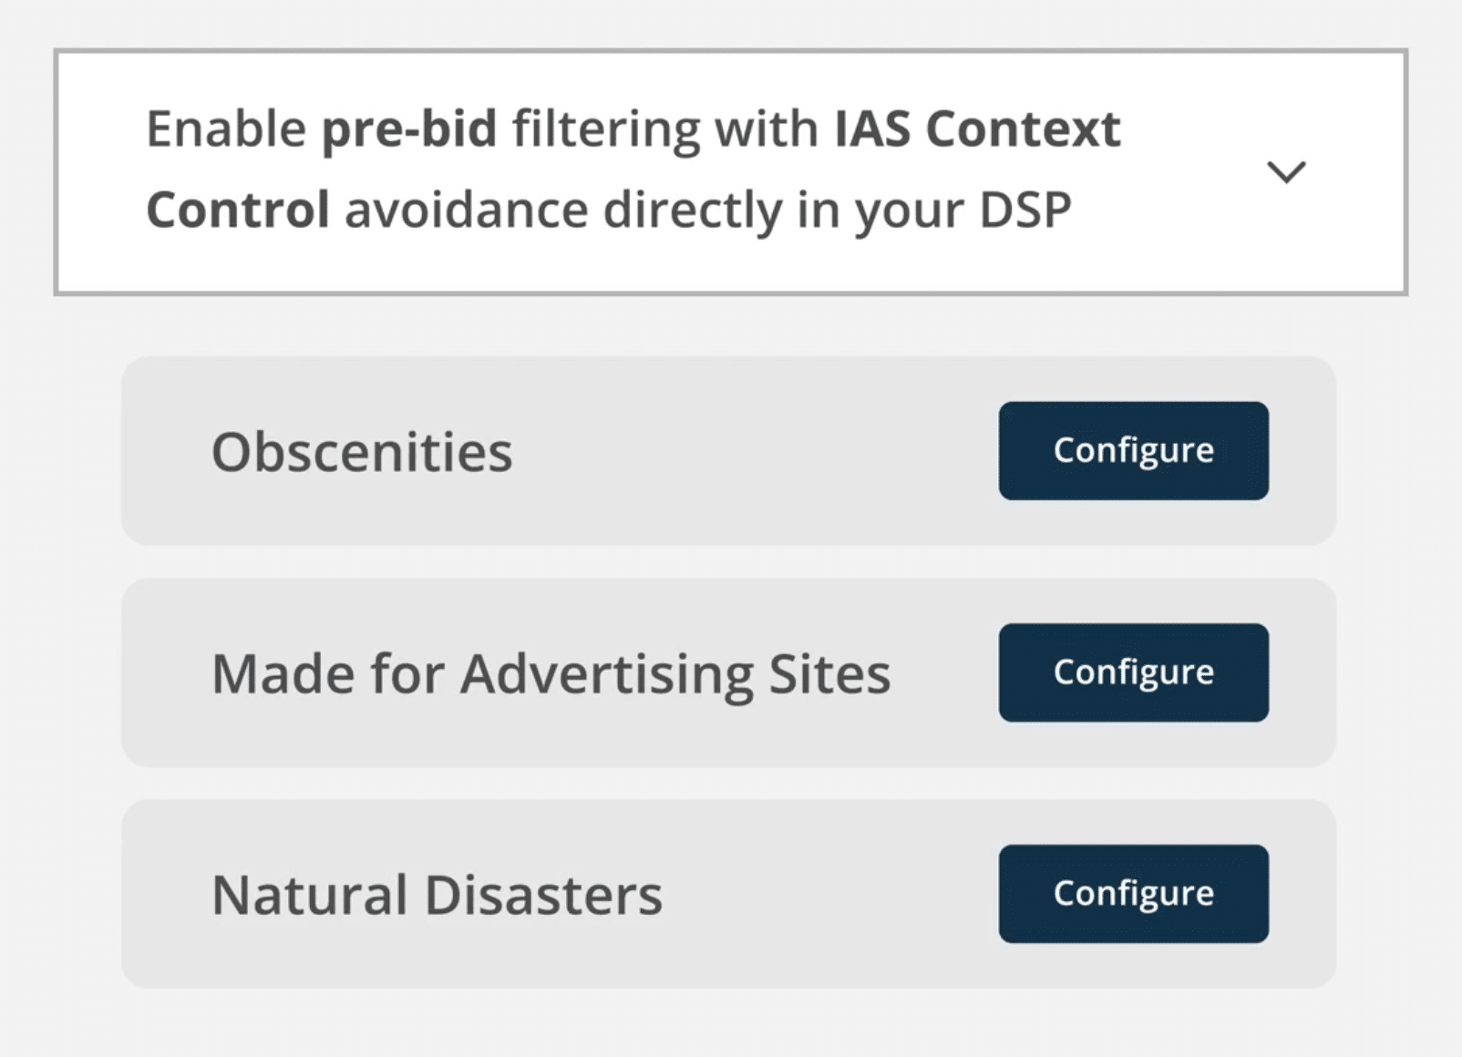The width and height of the screenshot is (1462, 1057).
Task: Click the word DSP in the header
Action: [x=1025, y=210]
